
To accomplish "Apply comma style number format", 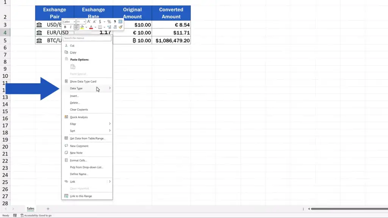I will coord(115,22).
